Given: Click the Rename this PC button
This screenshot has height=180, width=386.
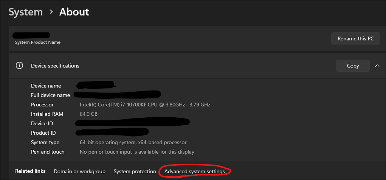Looking at the screenshot, I should pyautogui.click(x=355, y=38).
